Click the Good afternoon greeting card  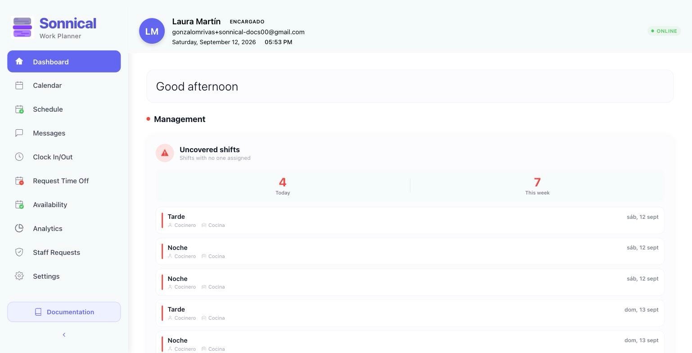[x=410, y=86]
